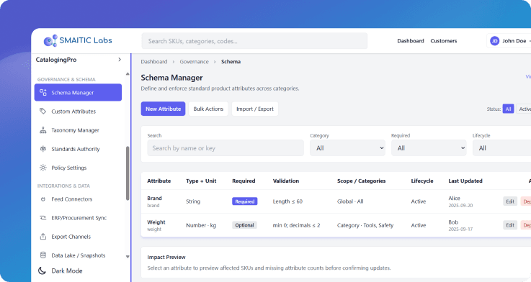Click the New Attribute button
The image size is (531, 282).
pos(163,109)
